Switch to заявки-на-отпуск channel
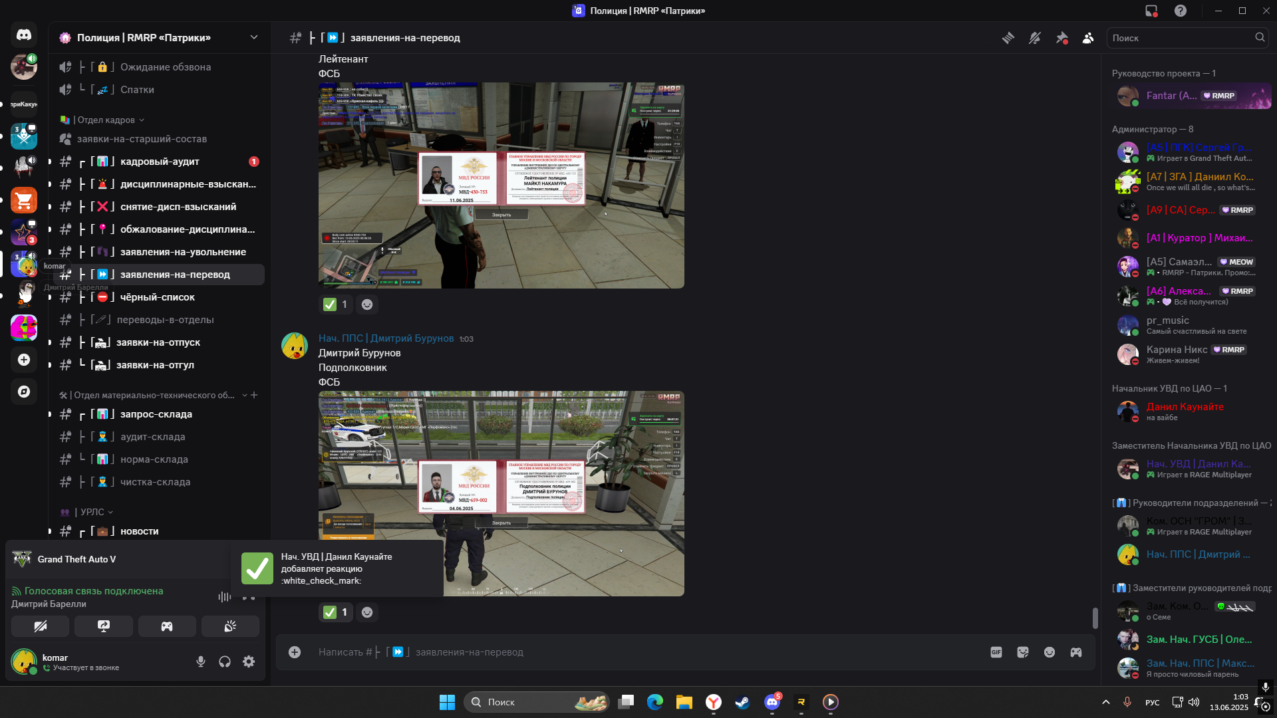The width and height of the screenshot is (1277, 718). click(x=158, y=342)
